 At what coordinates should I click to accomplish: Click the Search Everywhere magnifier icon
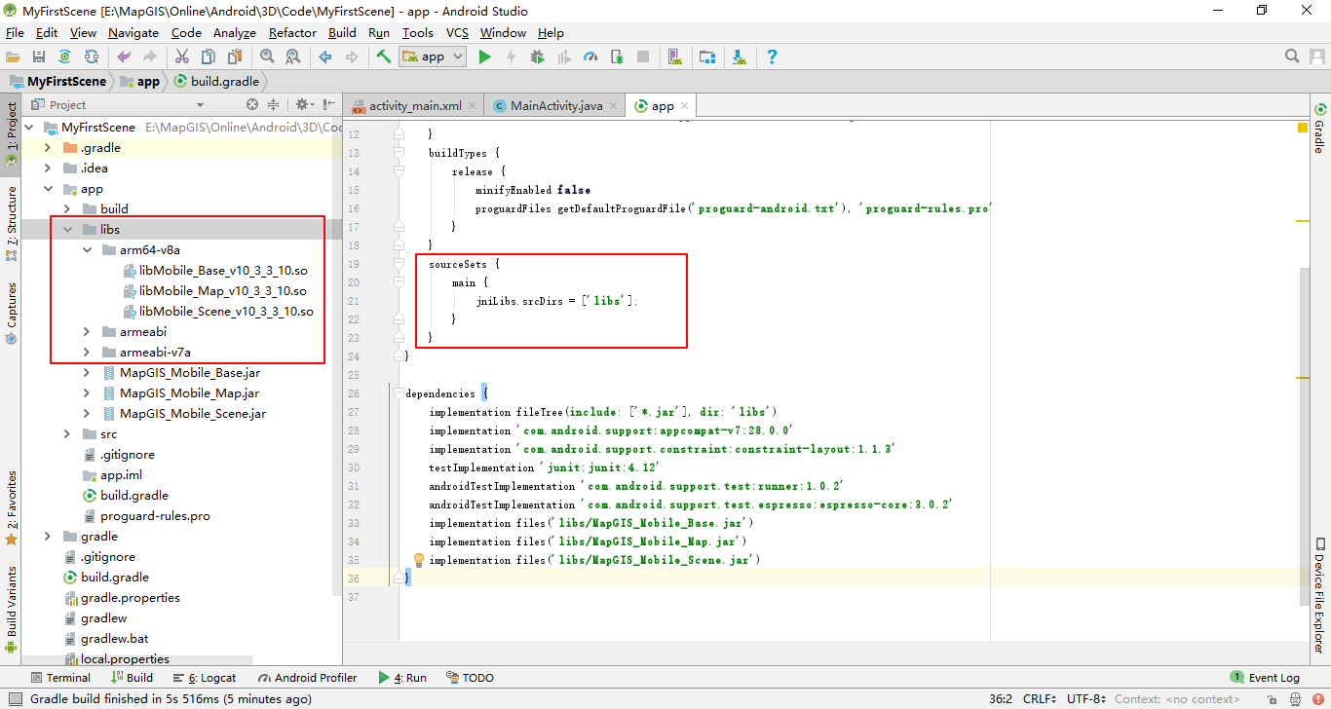pos(1292,56)
